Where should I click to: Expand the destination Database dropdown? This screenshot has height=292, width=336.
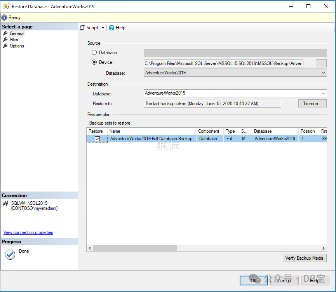[x=323, y=93]
